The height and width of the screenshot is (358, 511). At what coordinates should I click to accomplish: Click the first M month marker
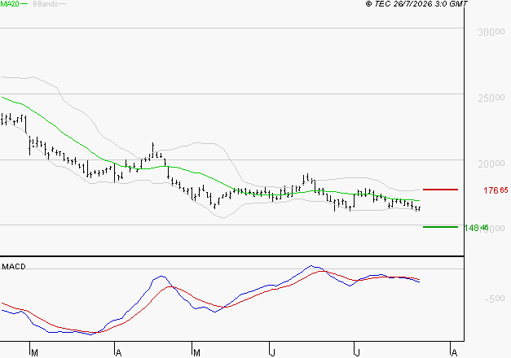tap(34, 352)
